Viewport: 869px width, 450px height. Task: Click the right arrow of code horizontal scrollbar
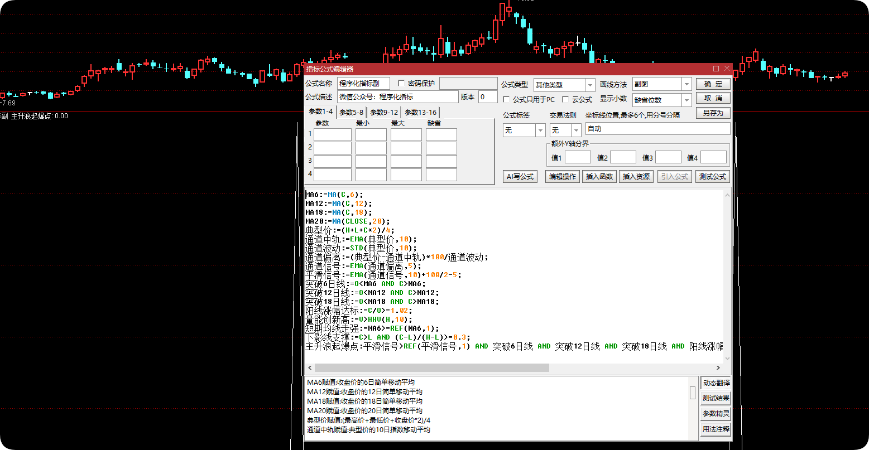coord(718,368)
